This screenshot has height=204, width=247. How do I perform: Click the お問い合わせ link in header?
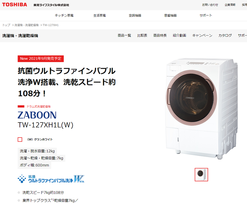coord(210,5)
